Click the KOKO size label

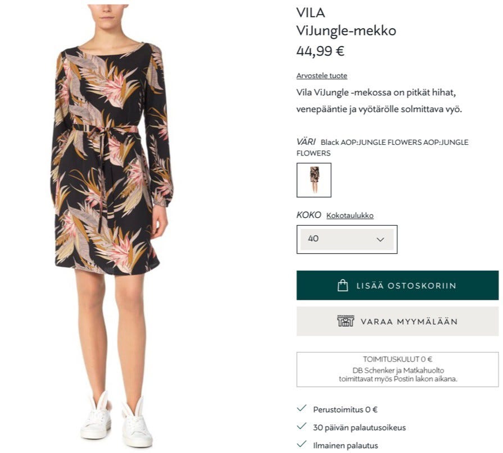point(309,215)
